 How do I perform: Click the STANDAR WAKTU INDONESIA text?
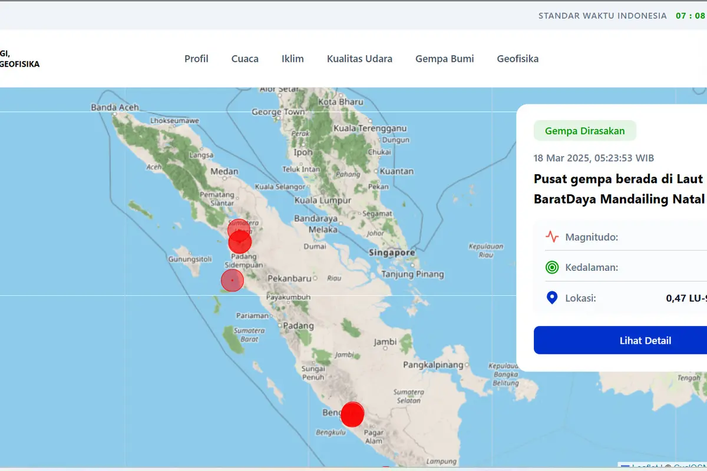(603, 16)
